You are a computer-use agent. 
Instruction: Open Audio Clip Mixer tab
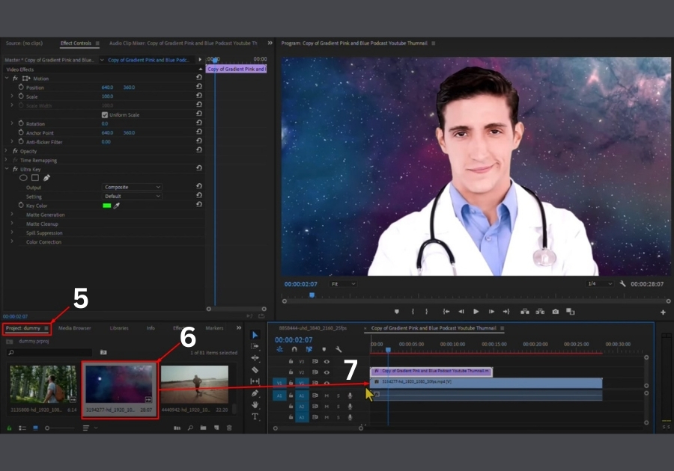pos(183,43)
